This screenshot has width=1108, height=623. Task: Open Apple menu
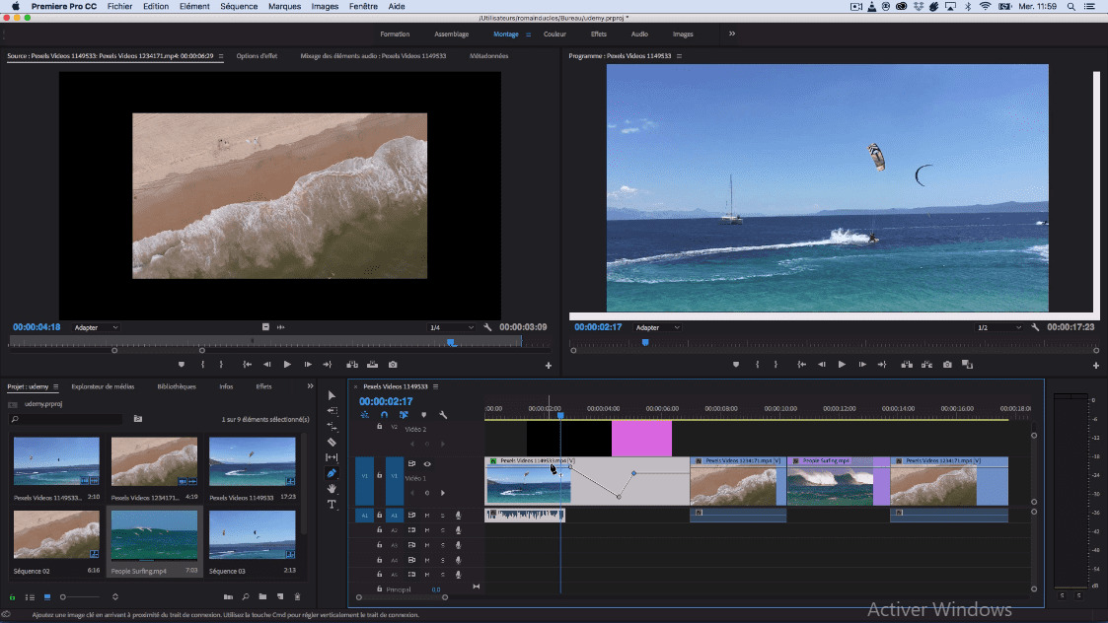(x=15, y=6)
